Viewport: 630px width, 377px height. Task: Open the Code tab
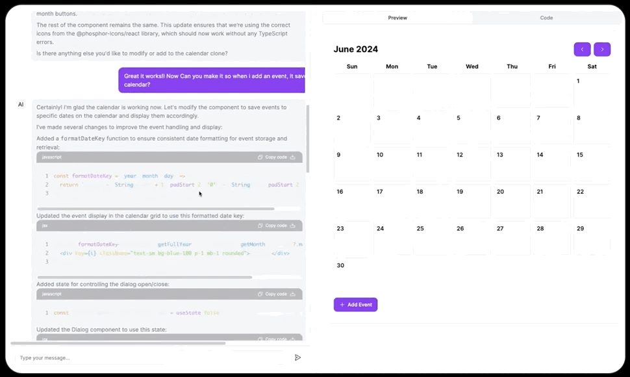point(546,18)
